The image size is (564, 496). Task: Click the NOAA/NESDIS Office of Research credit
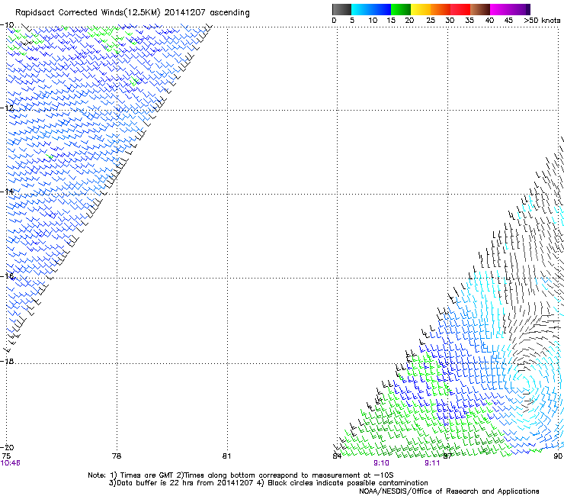449,491
